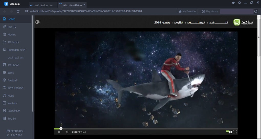Click the URL address bar
The height and width of the screenshot is (139, 261).
83,11
